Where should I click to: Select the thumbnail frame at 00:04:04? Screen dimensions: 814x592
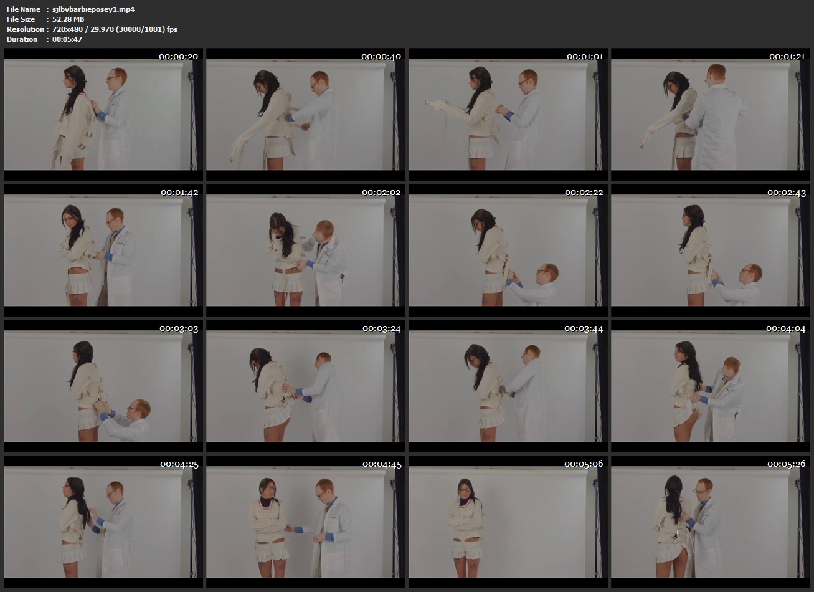711,386
